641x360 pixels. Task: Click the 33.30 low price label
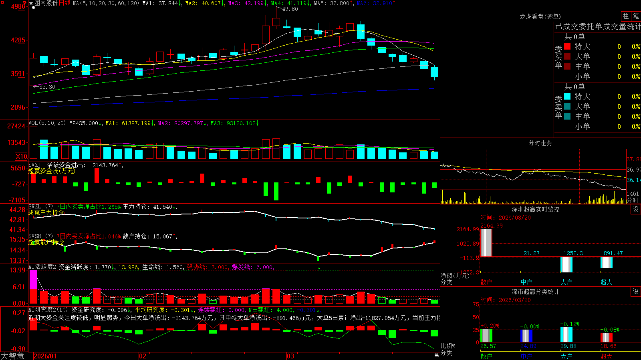pos(47,87)
